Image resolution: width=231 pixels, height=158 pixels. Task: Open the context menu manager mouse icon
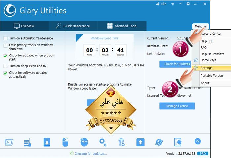65,142
